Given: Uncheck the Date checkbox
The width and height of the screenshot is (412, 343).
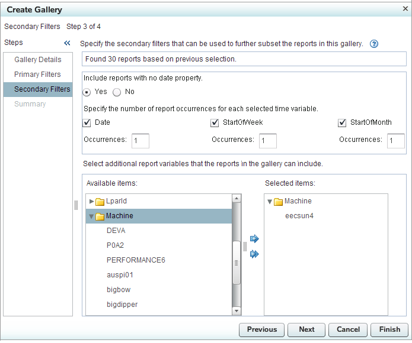Looking at the screenshot, I should [87, 122].
